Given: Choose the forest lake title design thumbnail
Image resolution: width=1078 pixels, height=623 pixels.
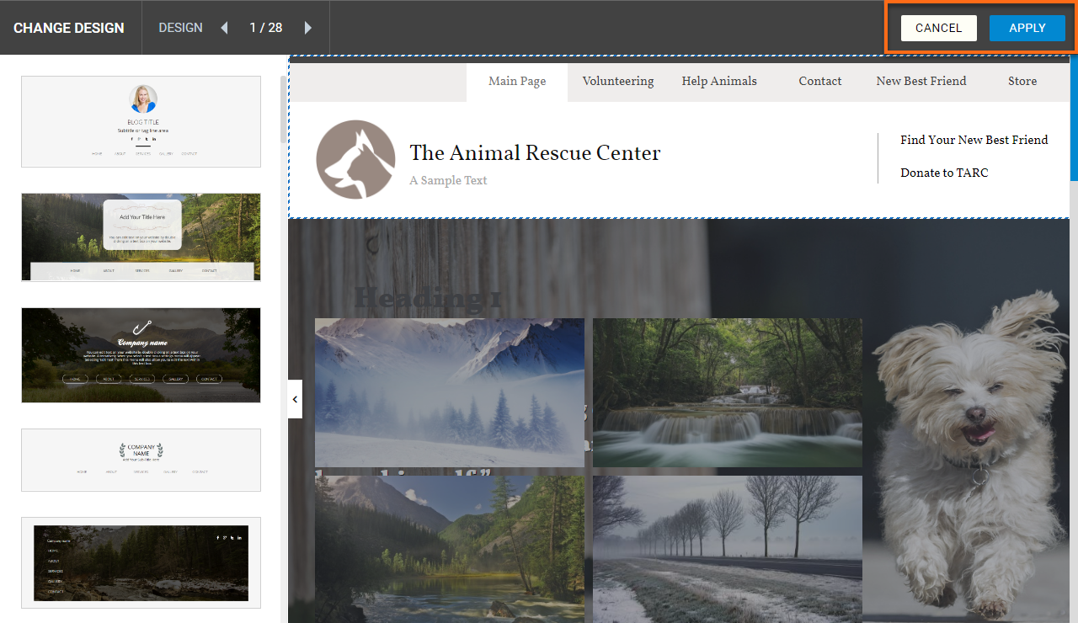Looking at the screenshot, I should 141,237.
